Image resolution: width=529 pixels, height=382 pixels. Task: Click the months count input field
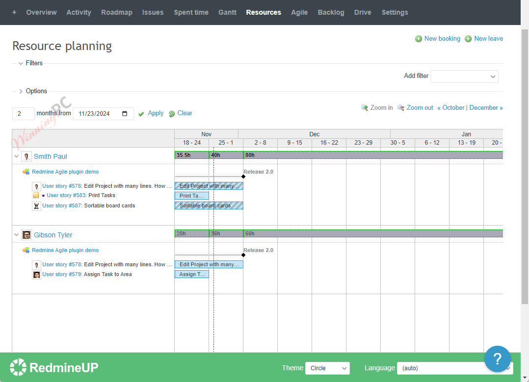(23, 114)
